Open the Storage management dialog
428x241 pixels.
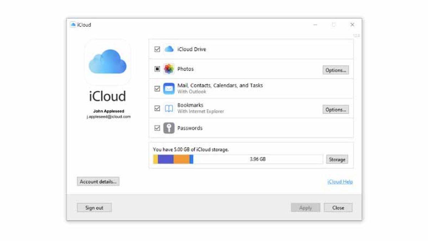tap(337, 159)
